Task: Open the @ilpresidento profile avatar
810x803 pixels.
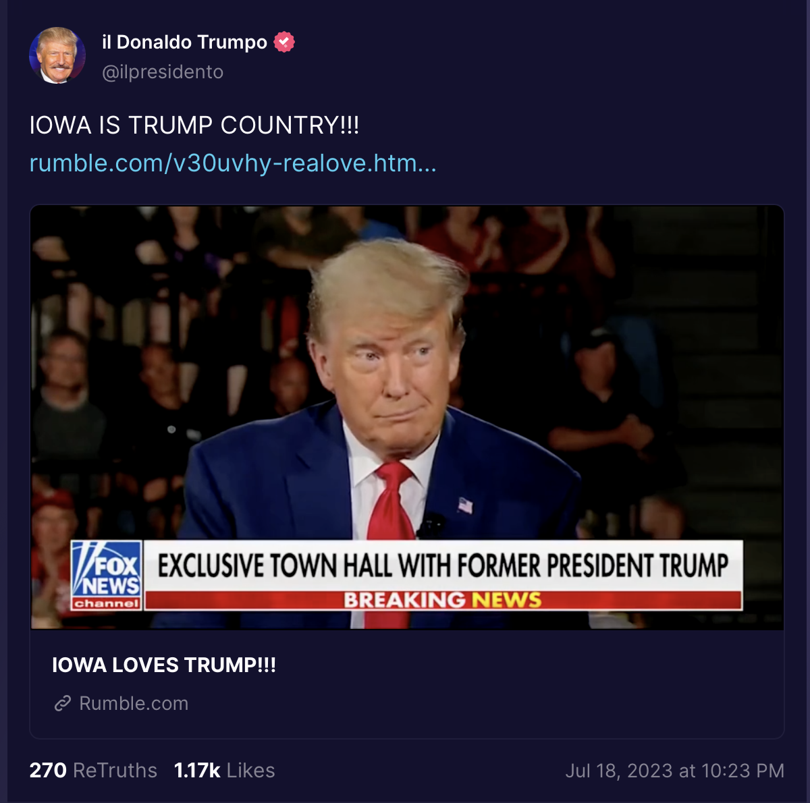Action: (x=57, y=55)
